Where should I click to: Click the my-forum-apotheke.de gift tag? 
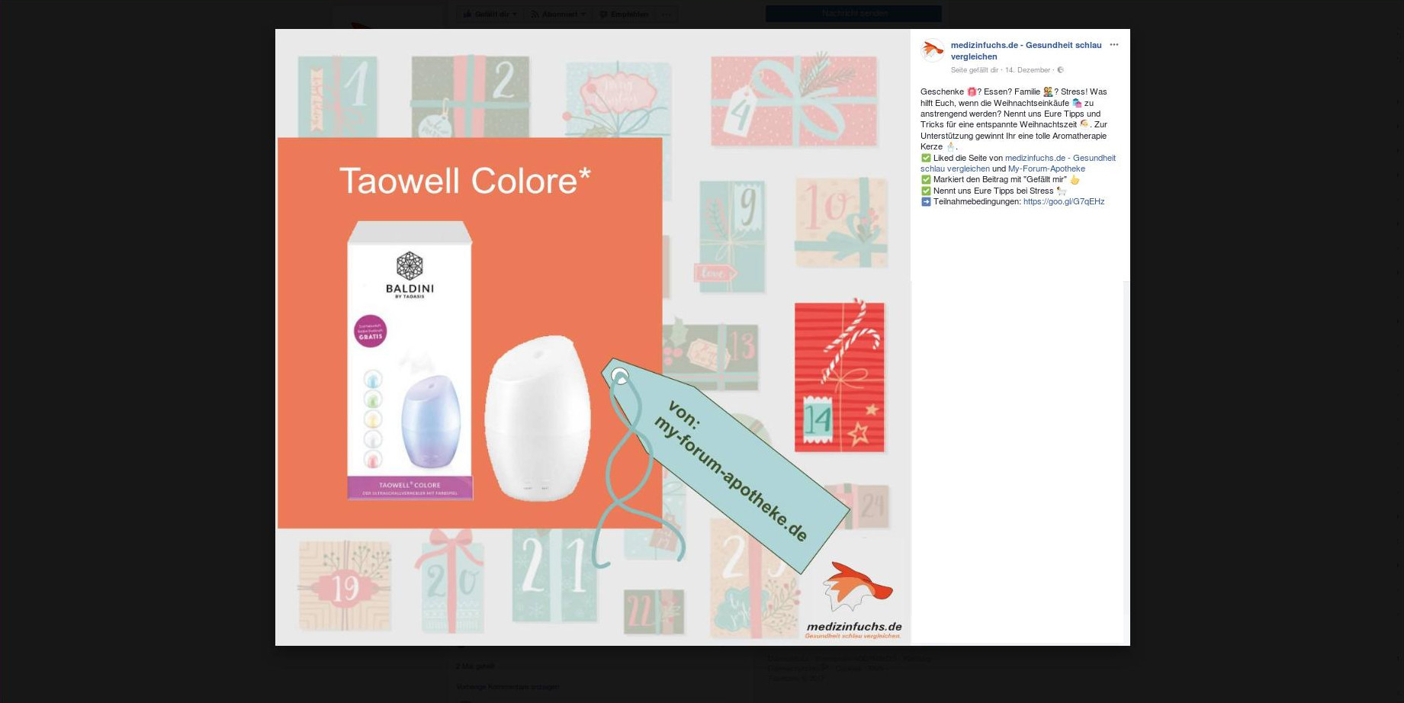coord(730,467)
